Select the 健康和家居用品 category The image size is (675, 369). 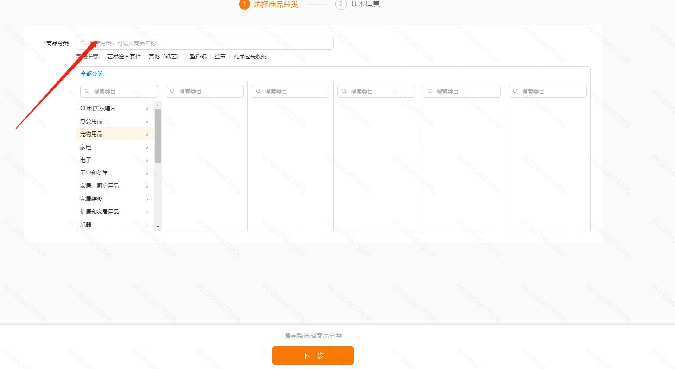pyautogui.click(x=115, y=212)
